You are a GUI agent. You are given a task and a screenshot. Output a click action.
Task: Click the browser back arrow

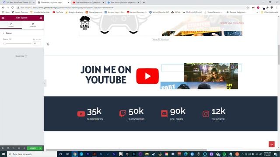tap(3, 8)
